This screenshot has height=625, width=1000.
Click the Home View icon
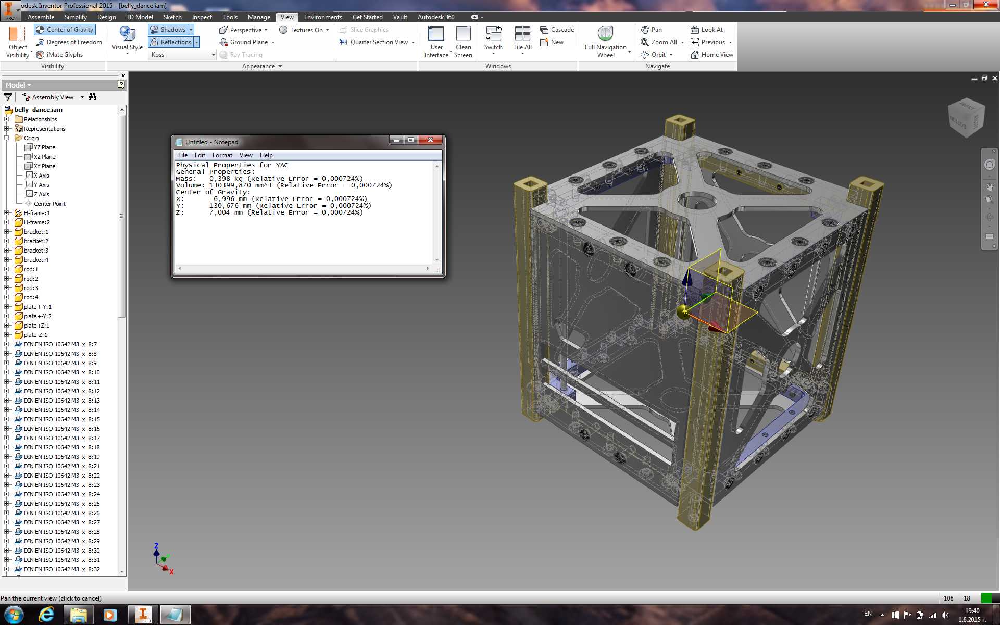tap(694, 55)
